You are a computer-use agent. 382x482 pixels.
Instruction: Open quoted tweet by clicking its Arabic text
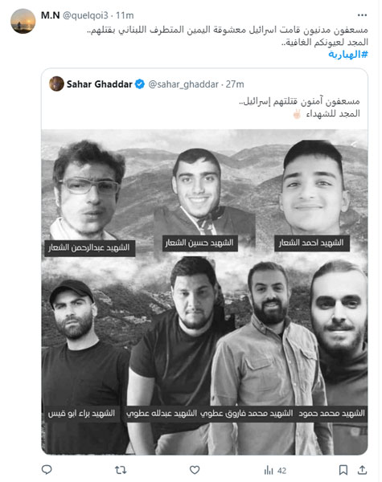(299, 108)
